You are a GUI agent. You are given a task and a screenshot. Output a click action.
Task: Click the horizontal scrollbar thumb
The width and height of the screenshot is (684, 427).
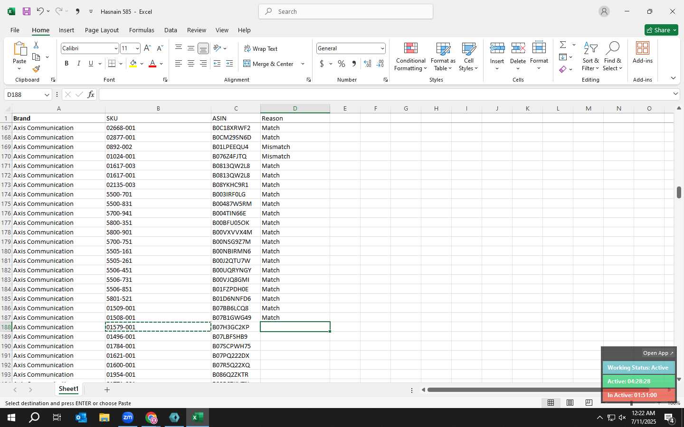click(538, 390)
